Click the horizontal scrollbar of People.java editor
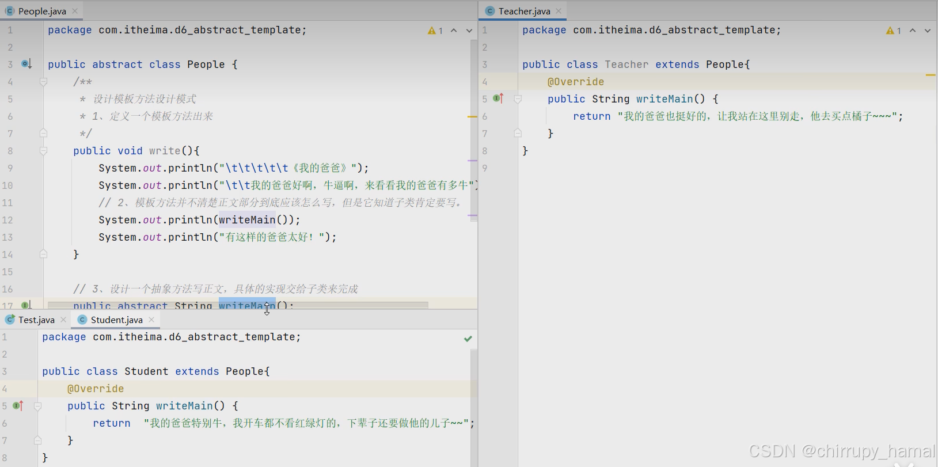Screen dimensions: 938x467 pyautogui.click(x=238, y=305)
